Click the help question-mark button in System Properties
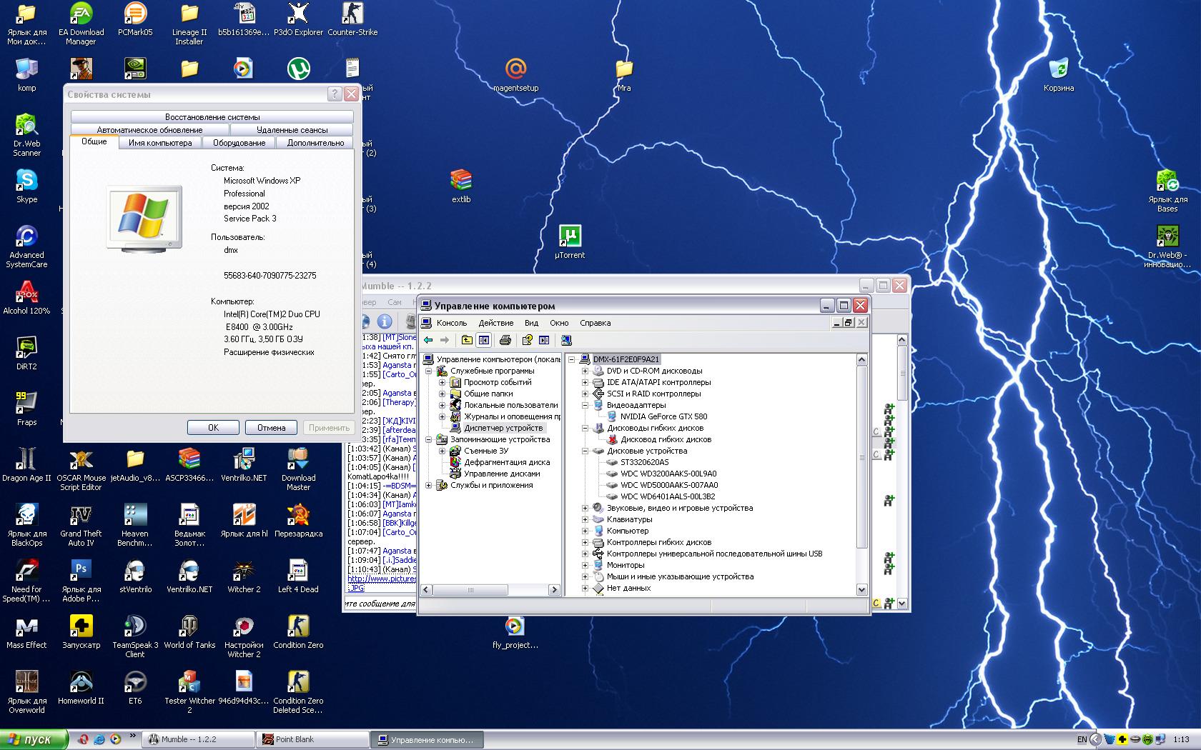Image resolution: width=1201 pixels, height=750 pixels. tap(334, 94)
